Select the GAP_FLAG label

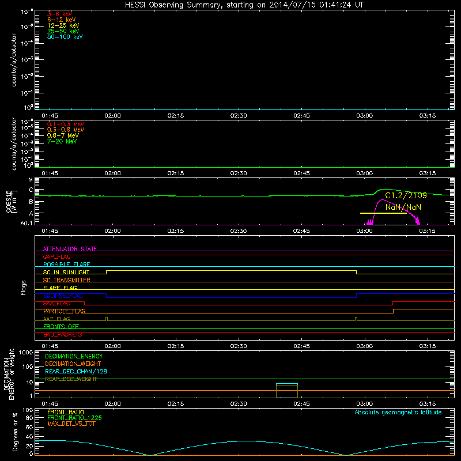point(56,256)
